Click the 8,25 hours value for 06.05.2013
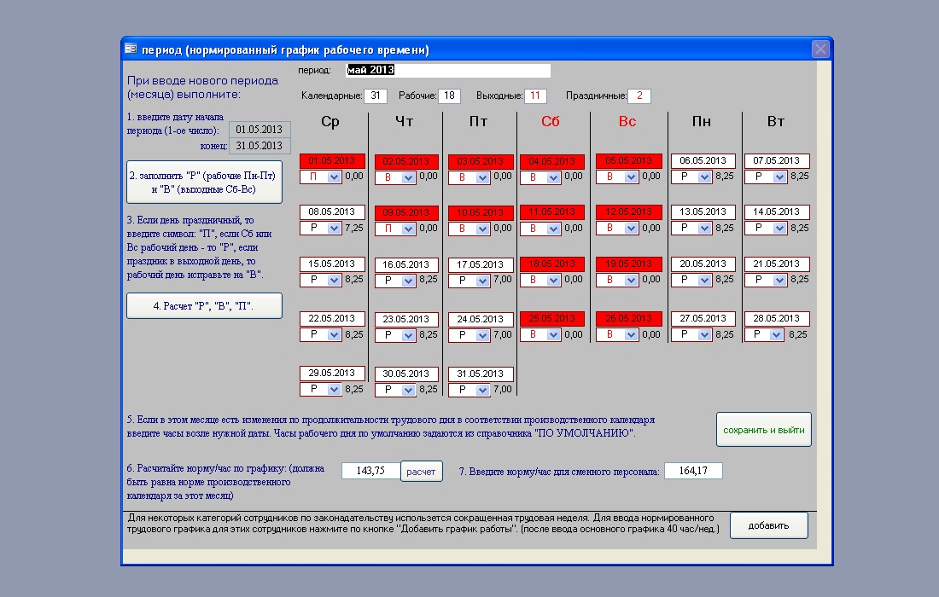939x597 pixels. point(725,177)
